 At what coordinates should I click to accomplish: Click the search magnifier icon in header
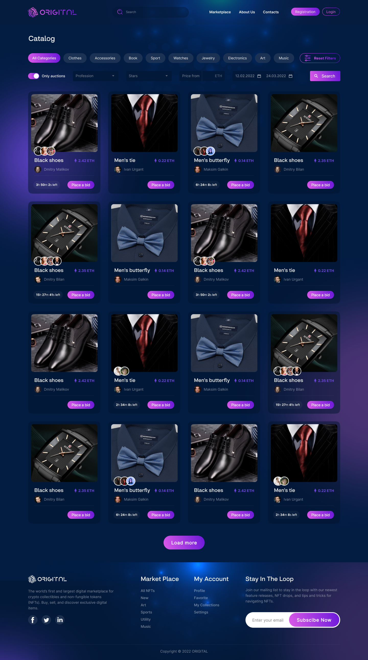[x=120, y=12]
